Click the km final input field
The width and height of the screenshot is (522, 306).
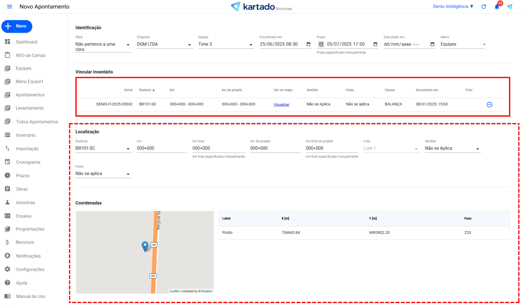click(218, 148)
